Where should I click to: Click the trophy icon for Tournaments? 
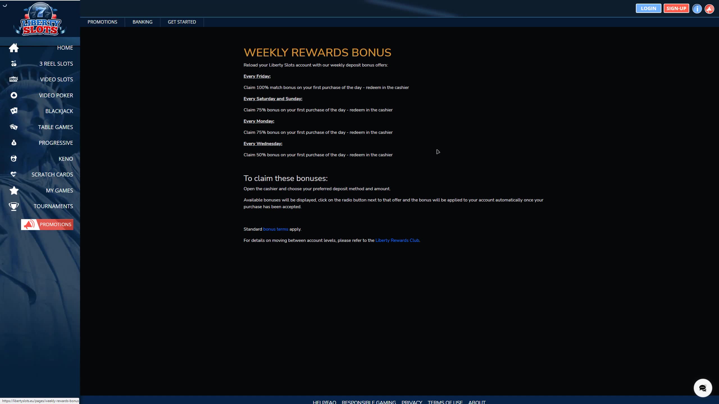(13, 206)
